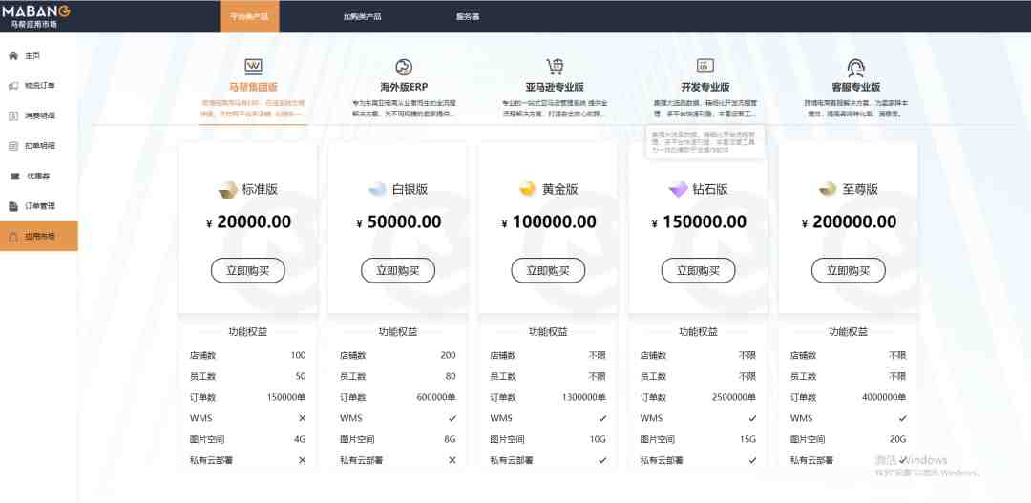Click the 至尊版 tier icon
Image resolution: width=1031 pixels, height=503 pixels.
[828, 189]
